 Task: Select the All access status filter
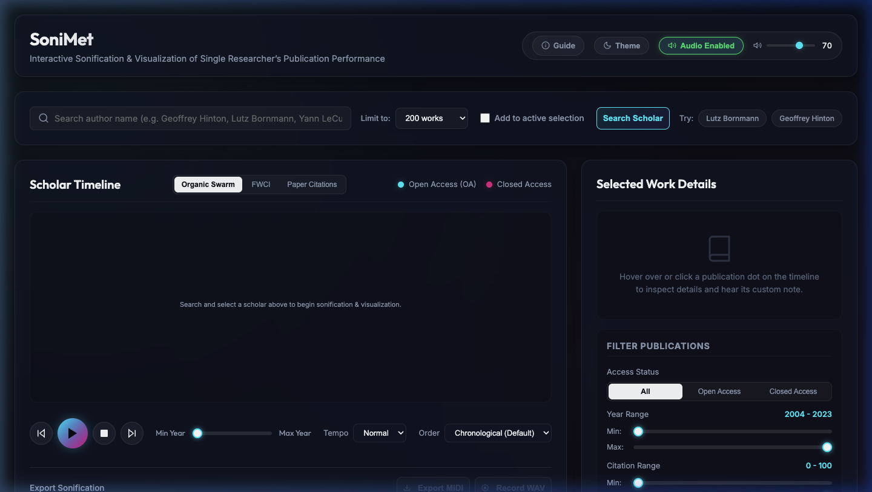coord(646,392)
